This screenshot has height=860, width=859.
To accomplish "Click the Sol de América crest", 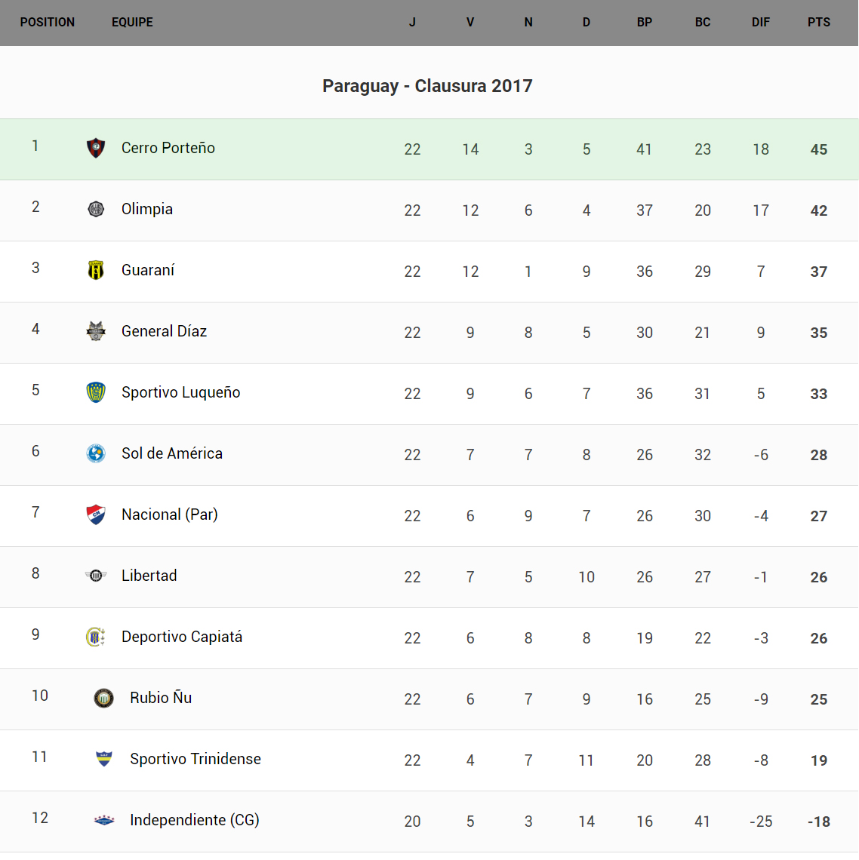I will pyautogui.click(x=96, y=453).
